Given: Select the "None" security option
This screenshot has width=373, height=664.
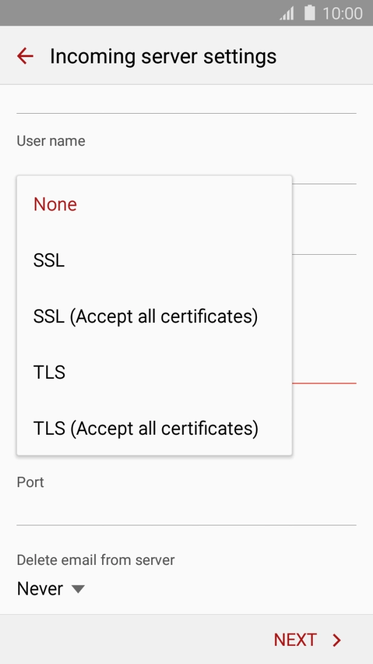Looking at the screenshot, I should (55, 204).
